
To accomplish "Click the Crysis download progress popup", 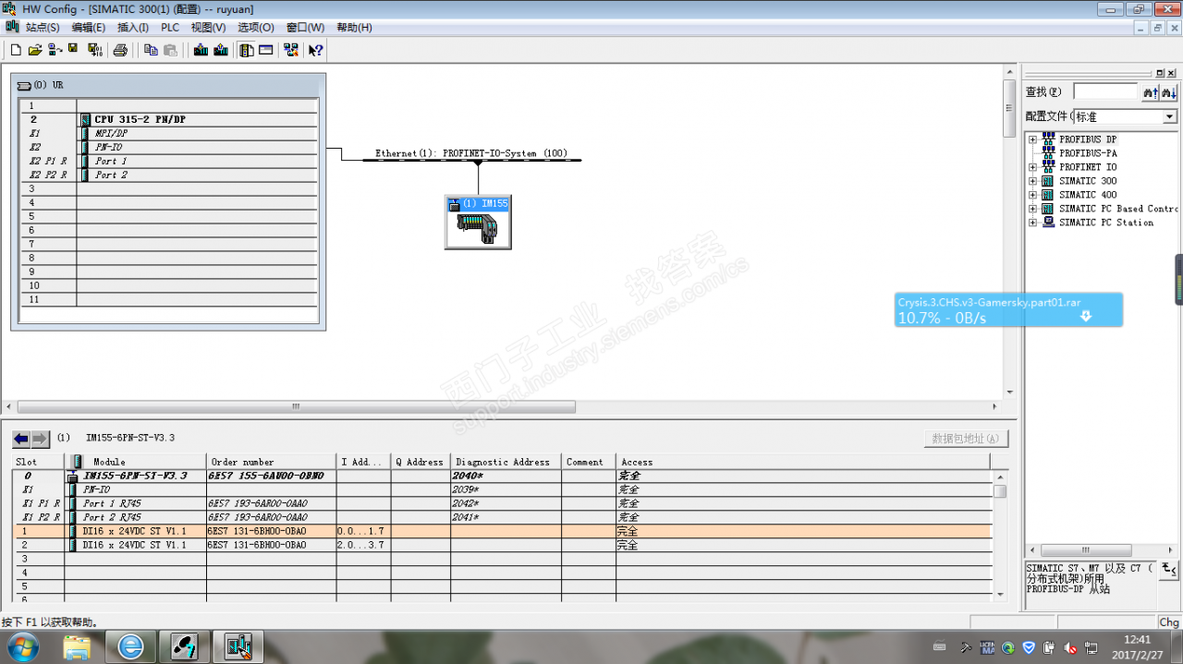I will 1009,310.
